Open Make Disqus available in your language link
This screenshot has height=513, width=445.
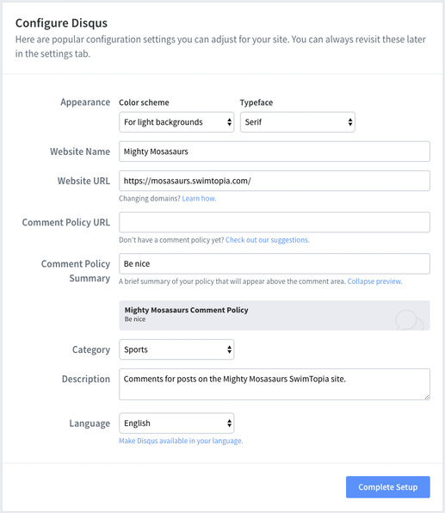181,441
